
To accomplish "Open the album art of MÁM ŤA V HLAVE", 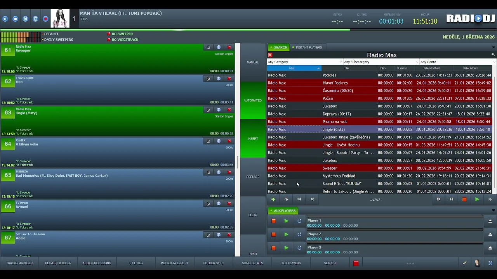I will [60, 18].
